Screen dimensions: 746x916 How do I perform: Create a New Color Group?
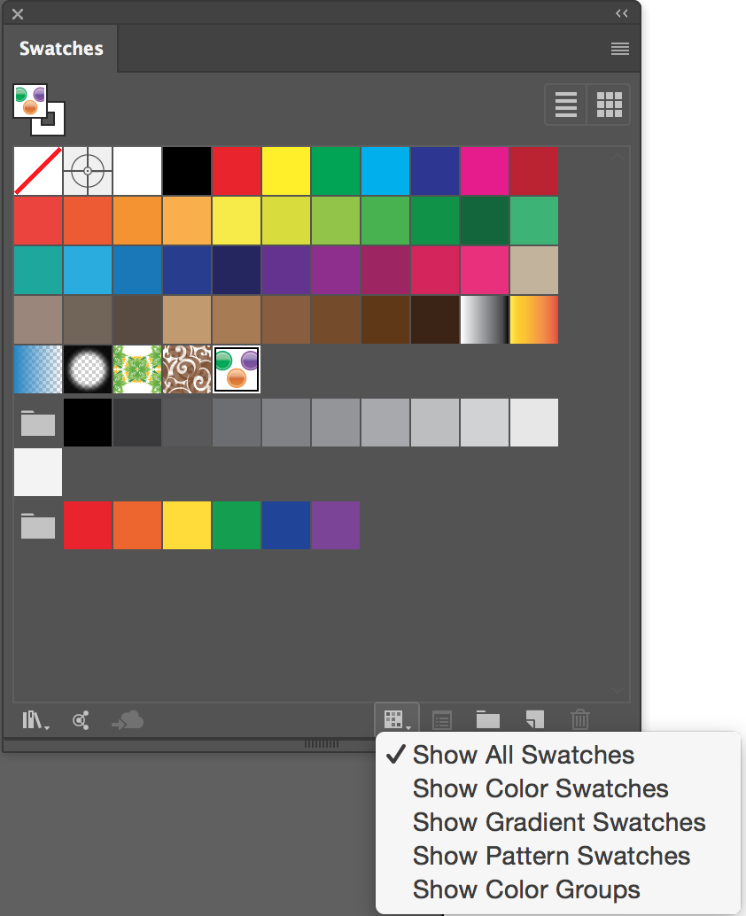pos(487,720)
